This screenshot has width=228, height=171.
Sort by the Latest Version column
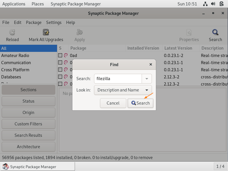pos(181,48)
